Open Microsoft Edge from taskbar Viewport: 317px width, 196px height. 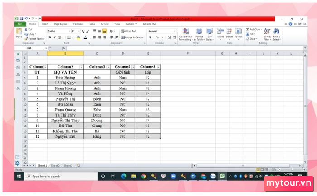click(124, 177)
